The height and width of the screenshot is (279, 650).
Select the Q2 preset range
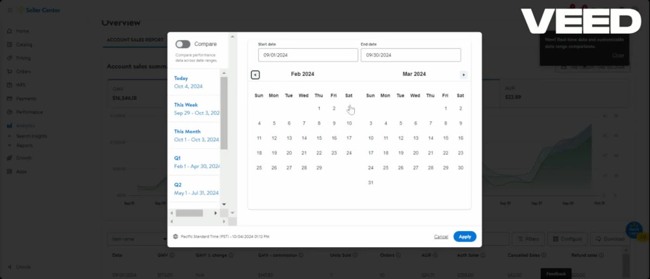(194, 189)
